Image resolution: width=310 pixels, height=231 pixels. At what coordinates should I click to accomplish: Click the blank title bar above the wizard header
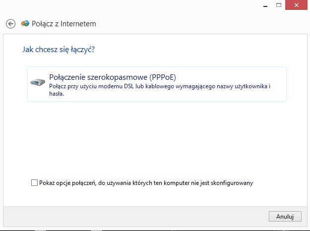(x=149, y=6)
